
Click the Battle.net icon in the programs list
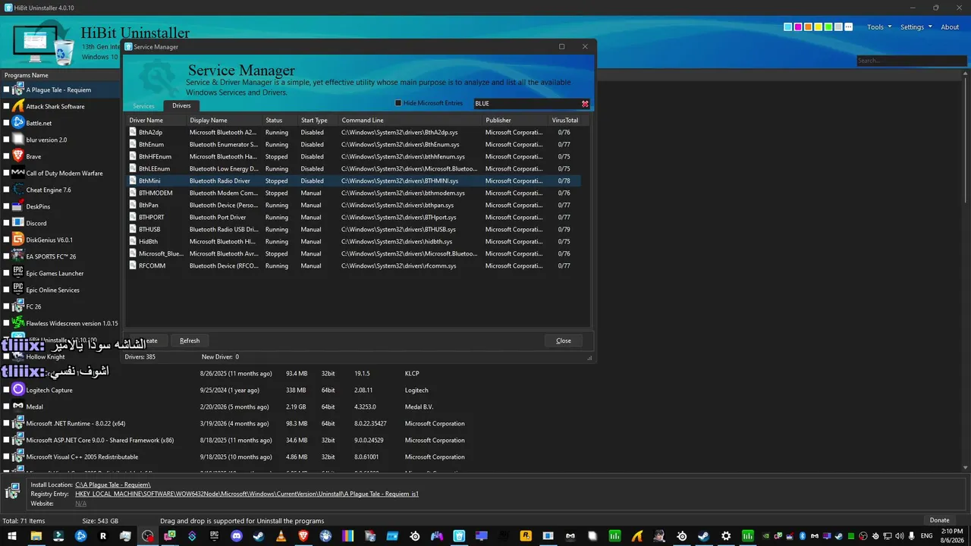click(18, 123)
